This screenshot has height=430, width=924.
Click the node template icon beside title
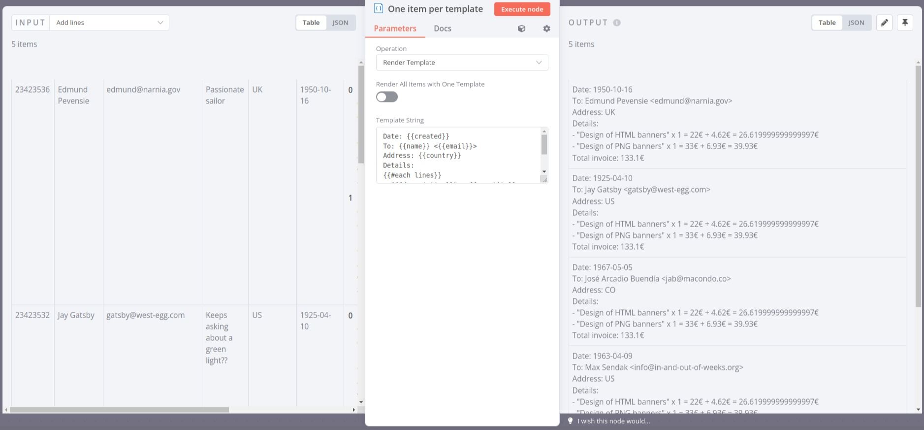(x=379, y=8)
